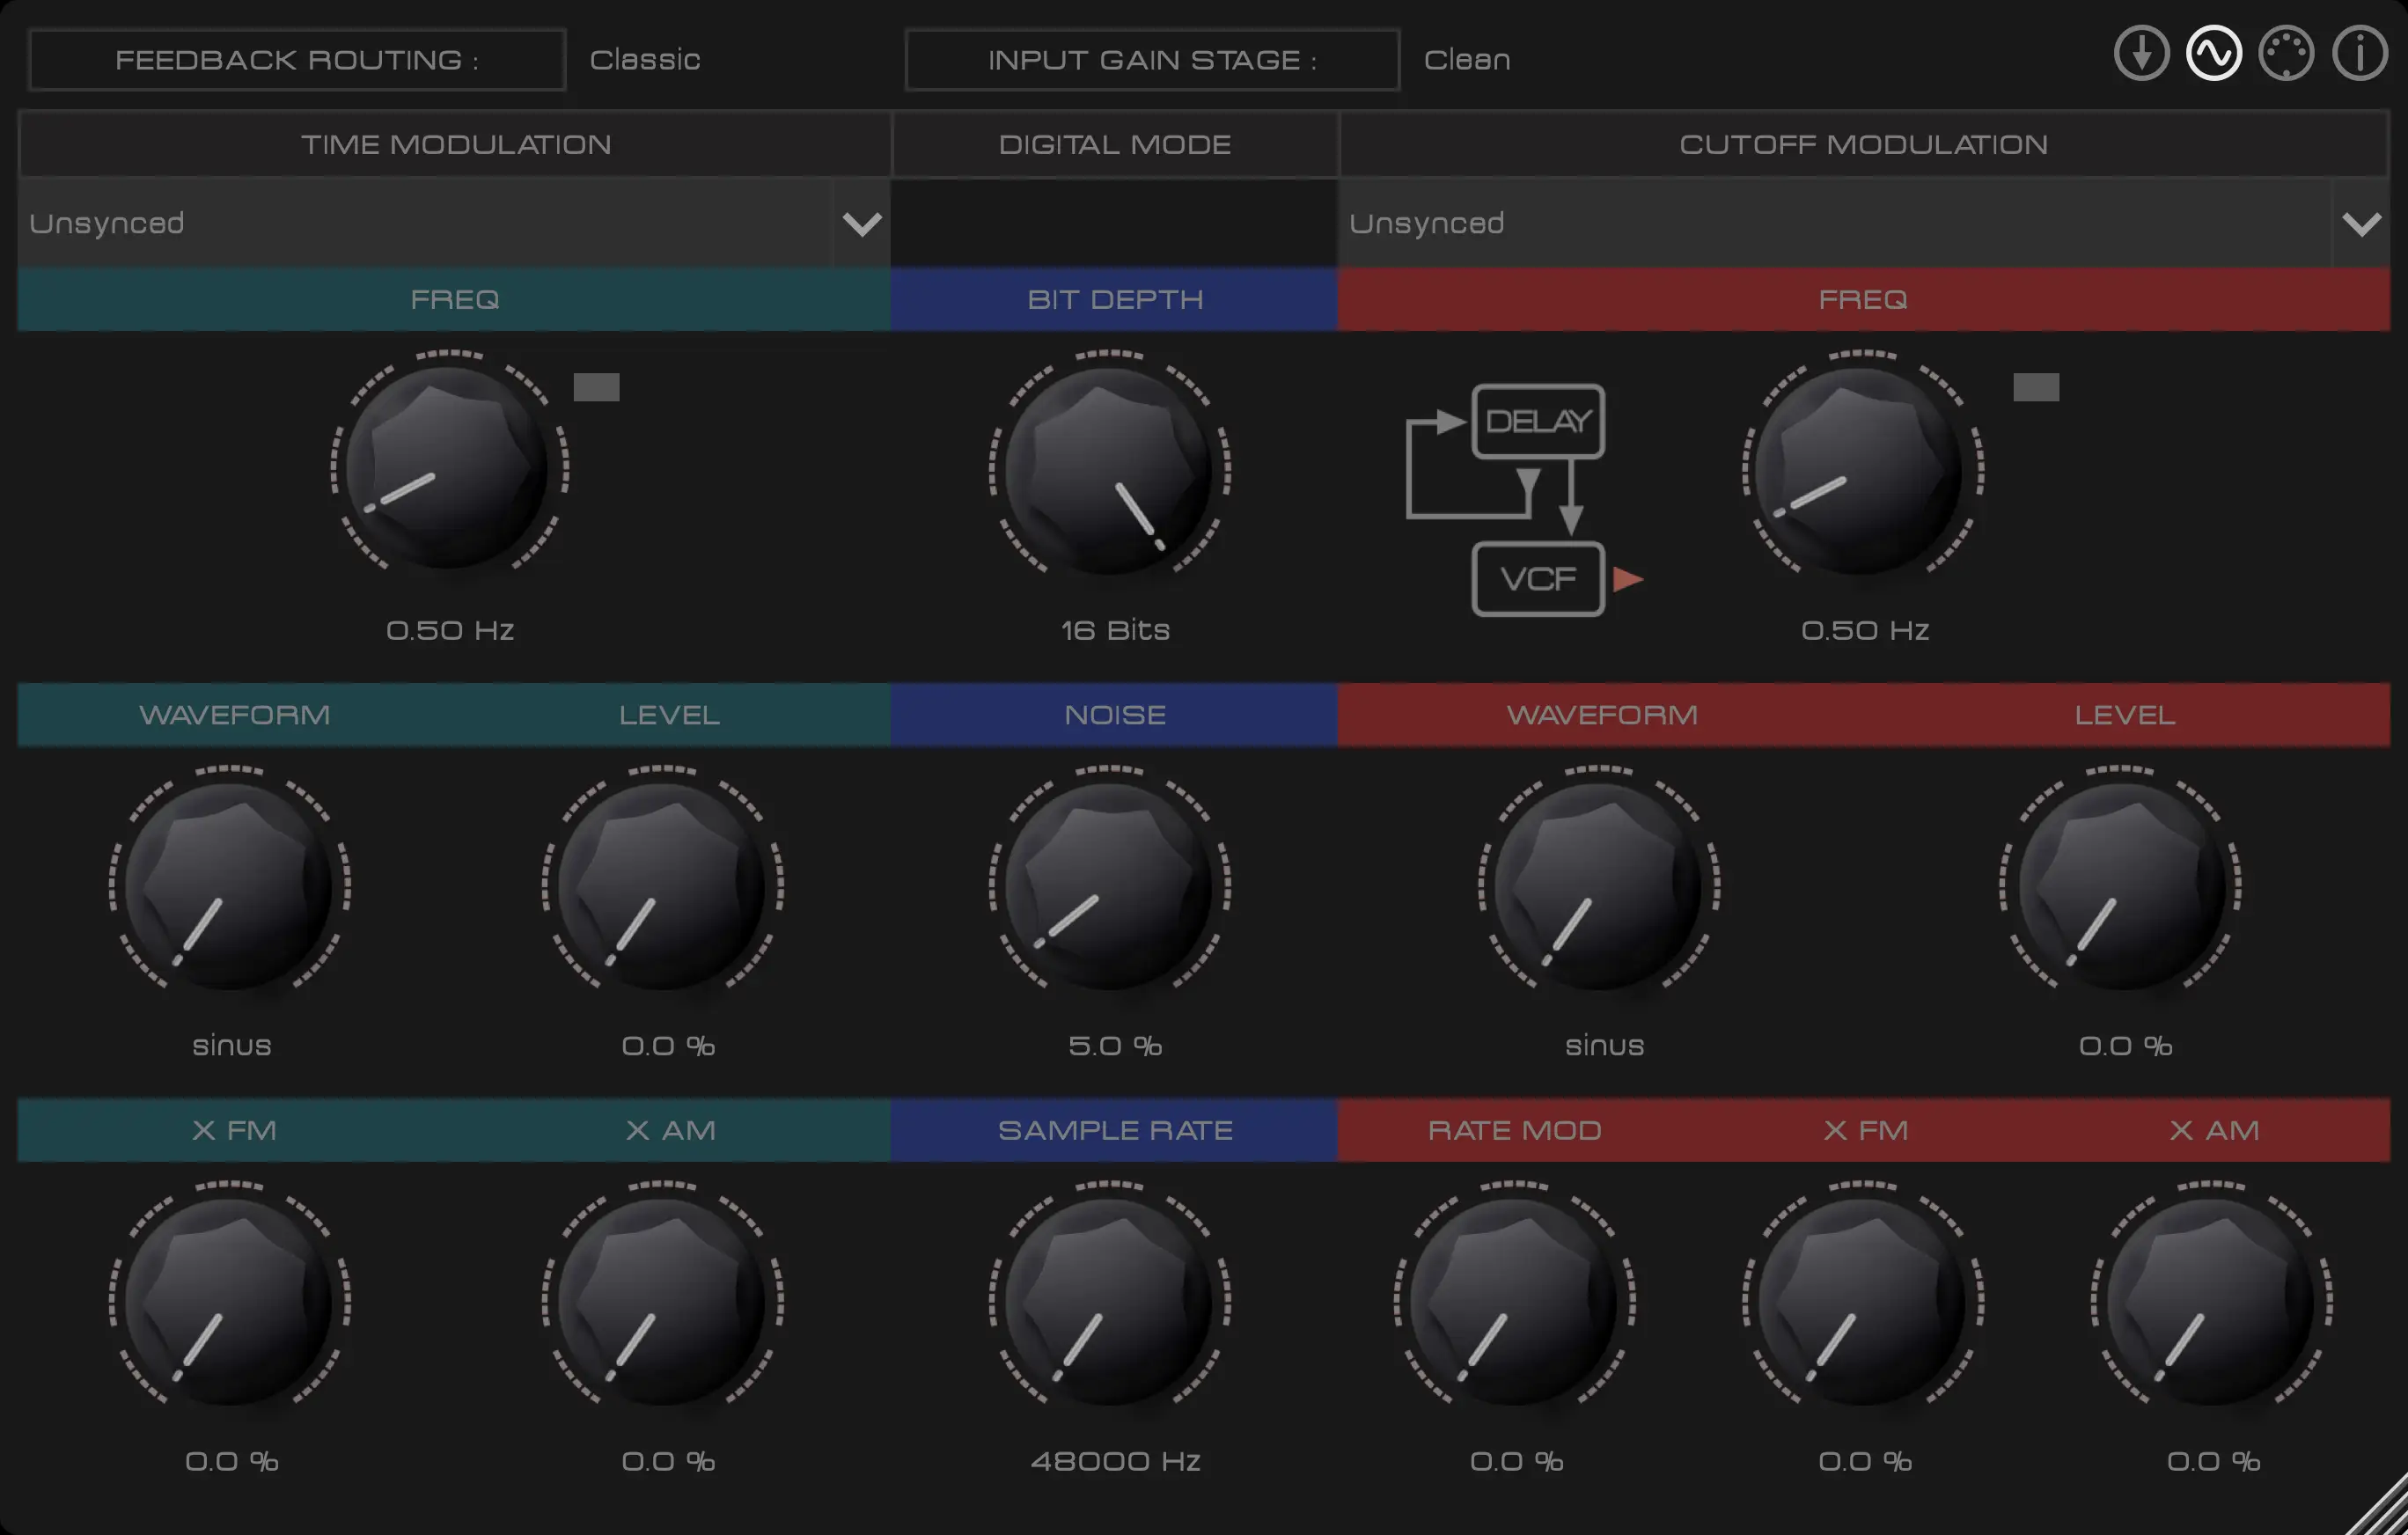Select the TIME MODULATION header
This screenshot has height=1535, width=2408.
(455, 144)
